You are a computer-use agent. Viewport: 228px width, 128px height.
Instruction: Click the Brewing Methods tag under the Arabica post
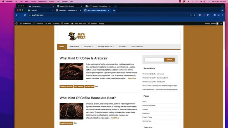(x=66, y=86)
